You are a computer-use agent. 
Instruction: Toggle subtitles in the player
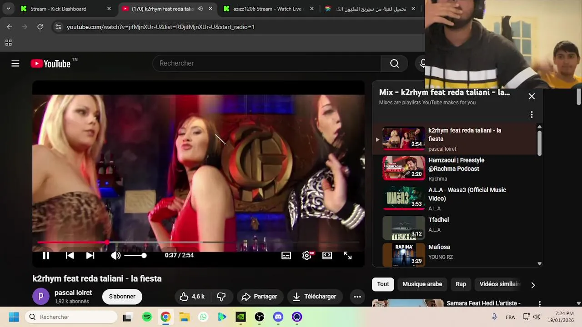tap(286, 255)
